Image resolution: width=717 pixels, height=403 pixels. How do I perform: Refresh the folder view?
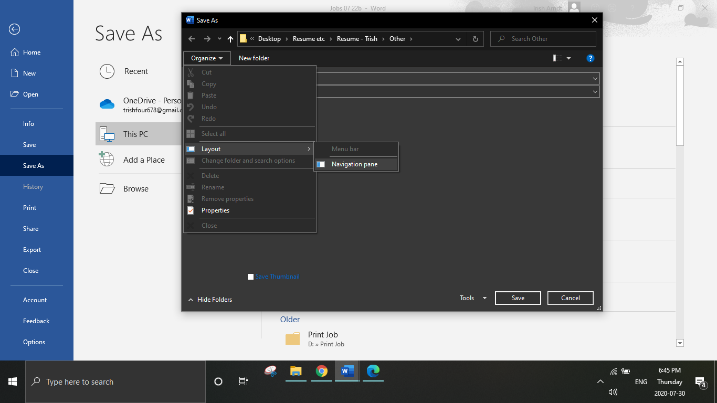(475, 39)
